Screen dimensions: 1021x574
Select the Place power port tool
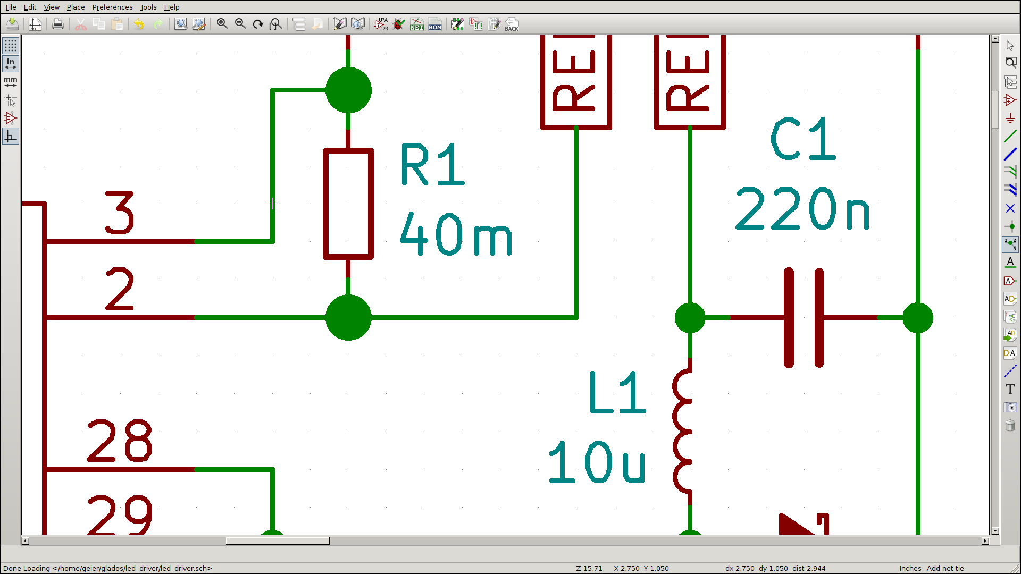1010,118
